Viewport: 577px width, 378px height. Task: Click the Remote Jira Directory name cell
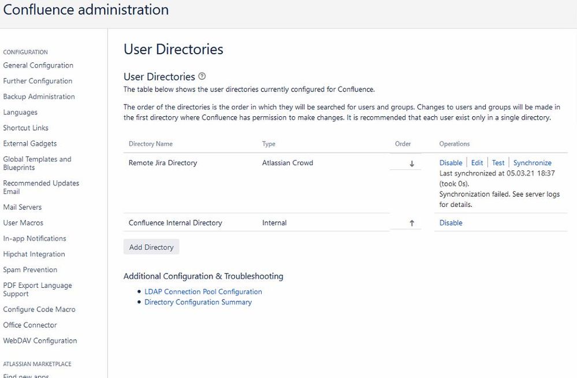163,163
